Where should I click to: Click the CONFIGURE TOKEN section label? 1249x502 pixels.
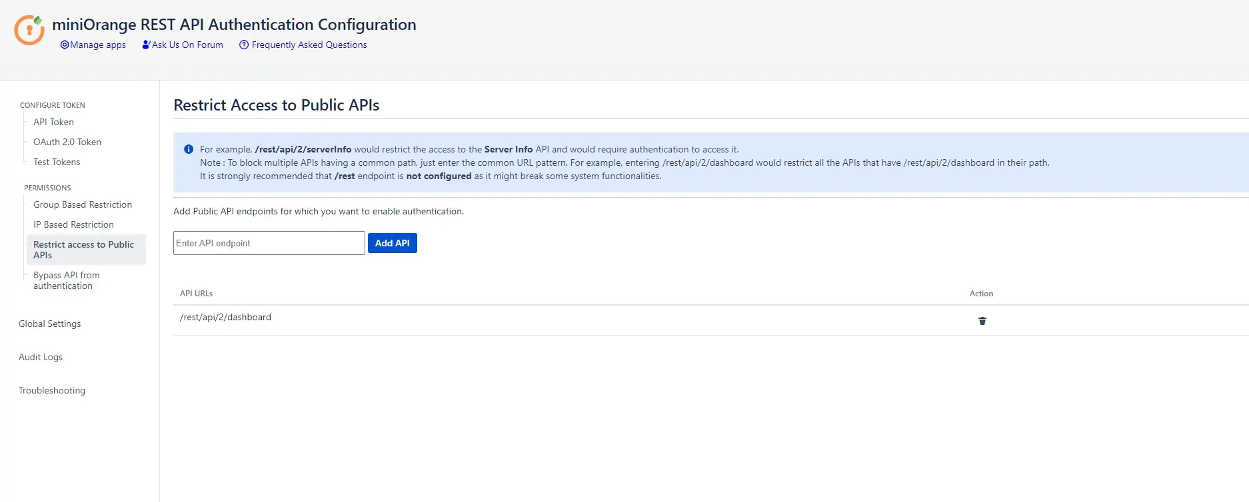53,105
